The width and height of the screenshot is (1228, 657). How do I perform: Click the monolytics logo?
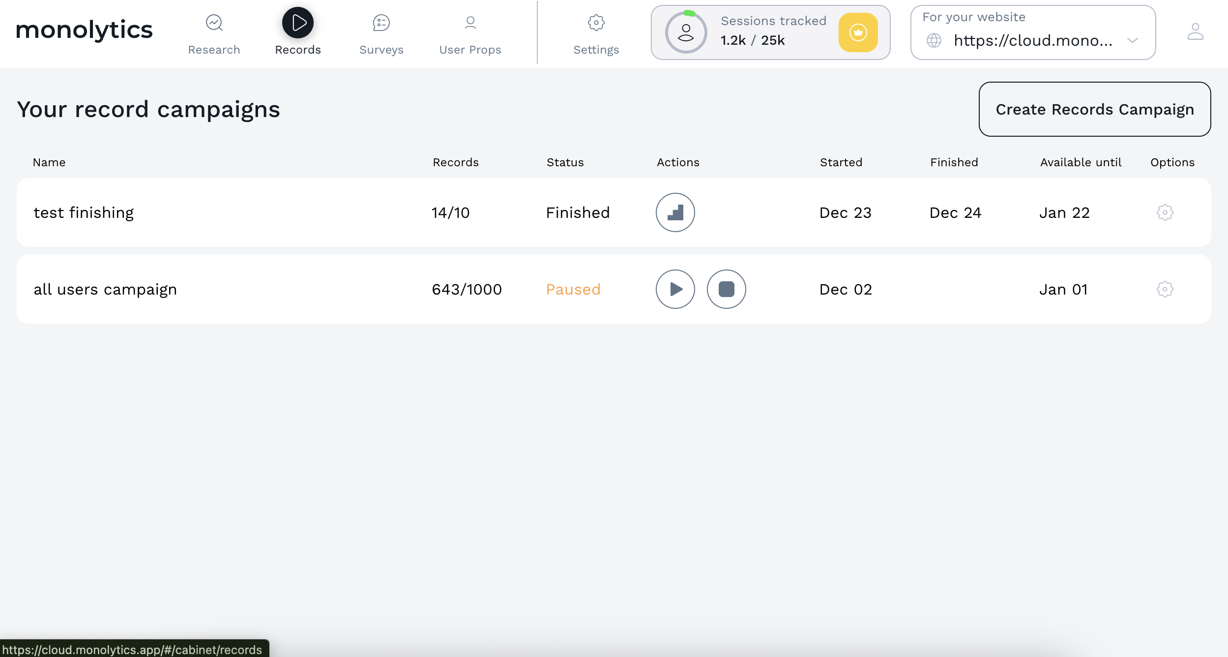tap(84, 30)
